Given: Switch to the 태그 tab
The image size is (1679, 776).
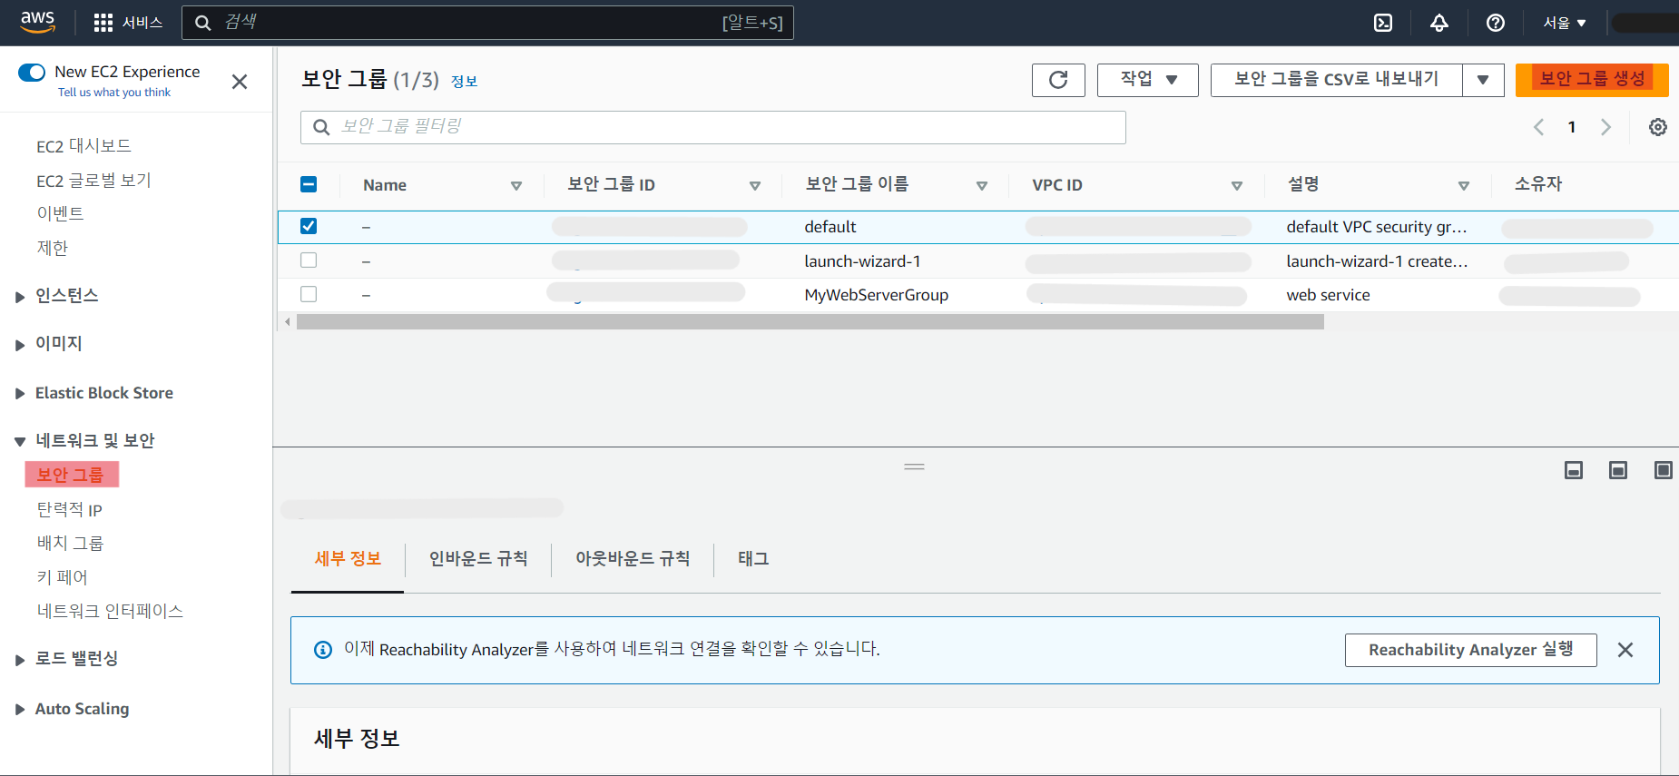Looking at the screenshot, I should pyautogui.click(x=753, y=559).
